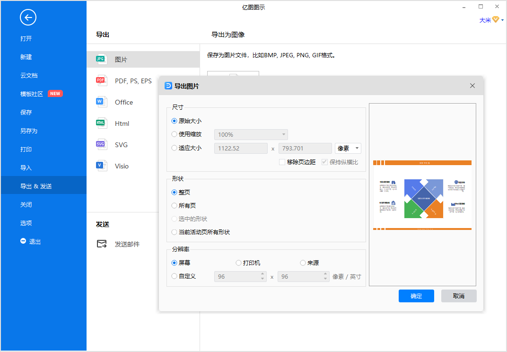
Task: Select 来源 resolution option
Action: (x=303, y=263)
